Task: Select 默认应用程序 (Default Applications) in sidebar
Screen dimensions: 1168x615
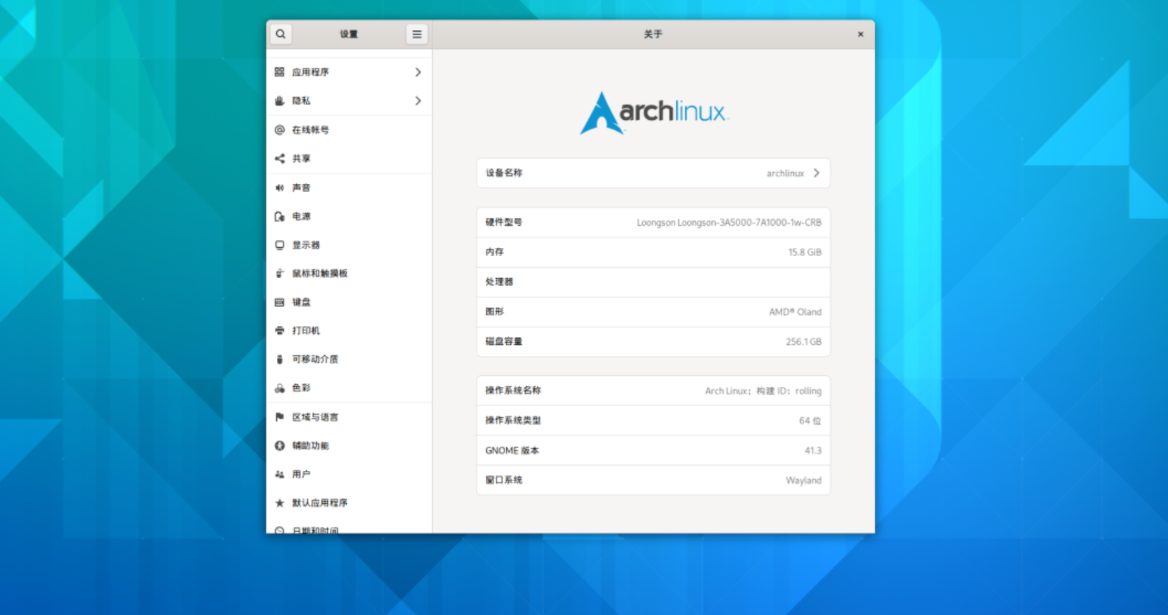Action: coord(320,503)
